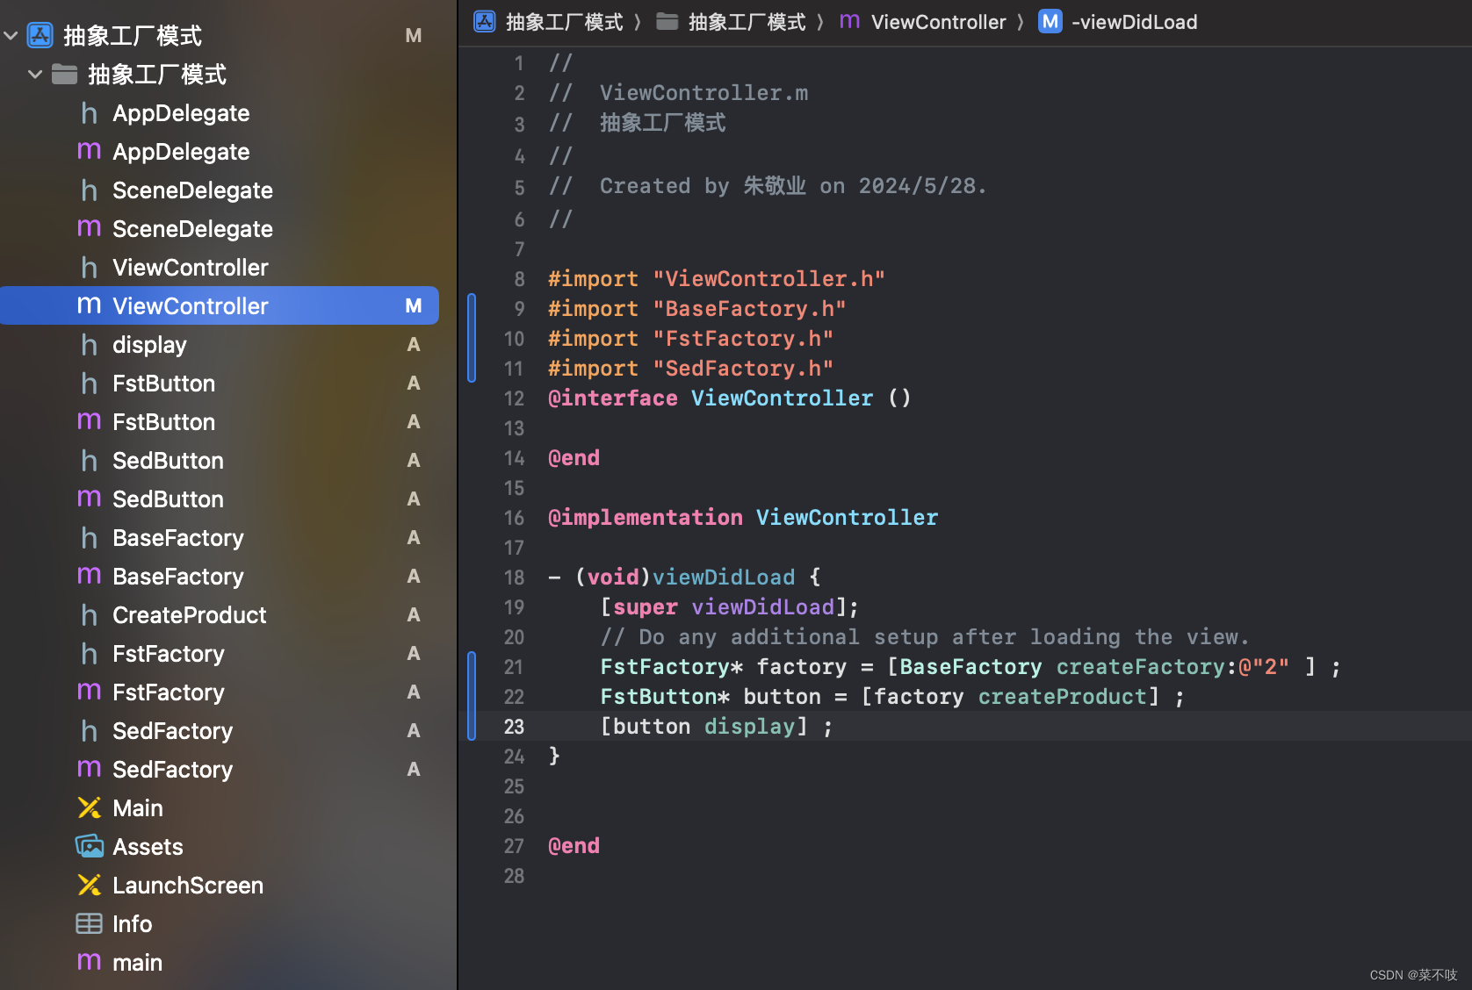This screenshot has width=1472, height=990.
Task: Click the blue change bar beside imports lines 9-11
Action: point(472,338)
